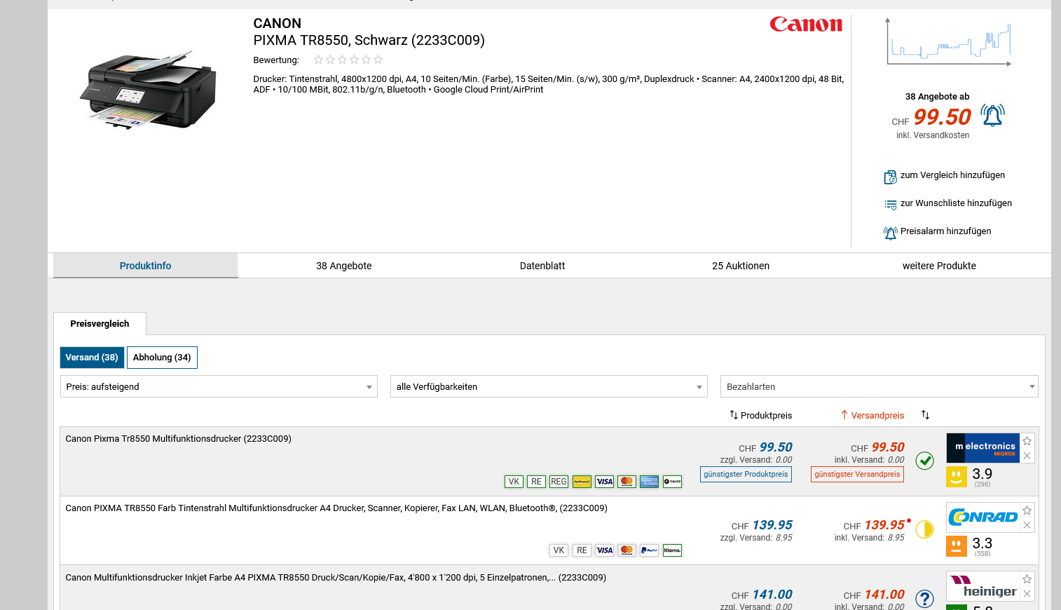Click the TWINT payment icon in first offer

672,482
